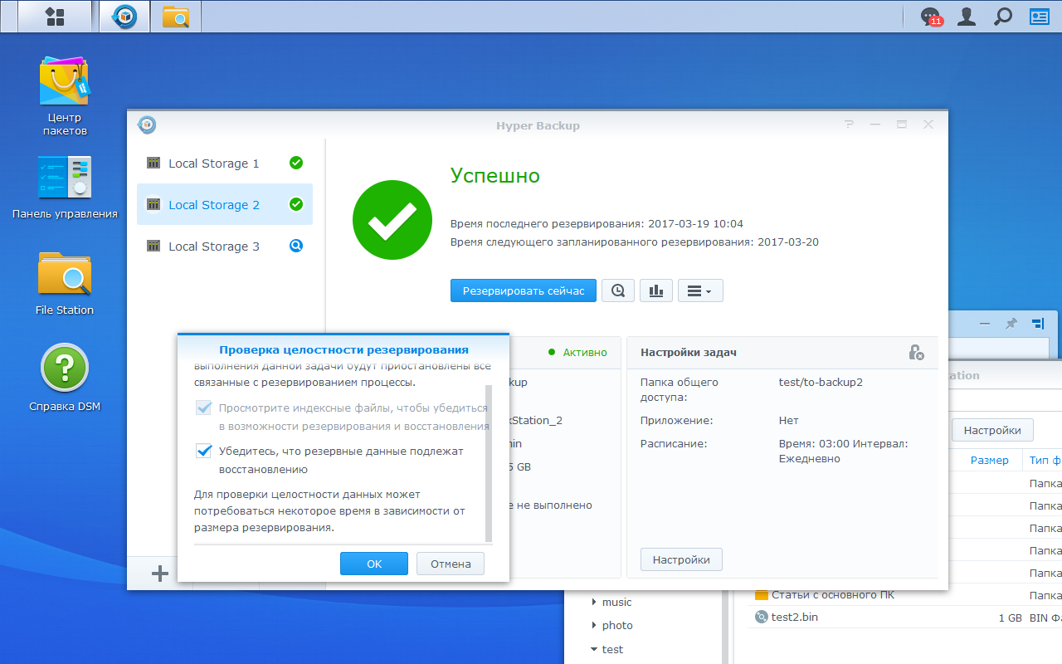This screenshot has width=1062, height=664.
Task: Open the widgets panel in top bar
Action: click(1040, 17)
